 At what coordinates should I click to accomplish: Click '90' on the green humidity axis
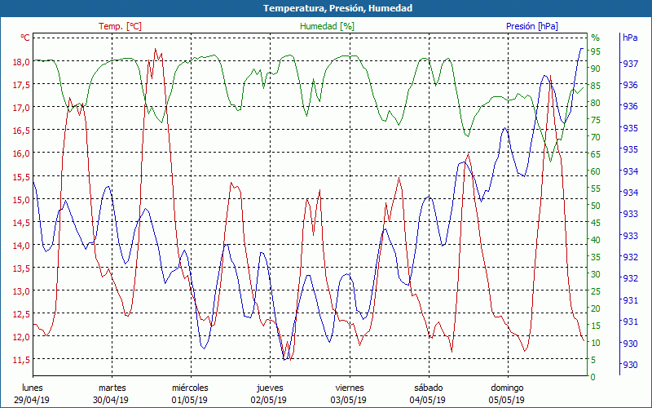[596, 69]
